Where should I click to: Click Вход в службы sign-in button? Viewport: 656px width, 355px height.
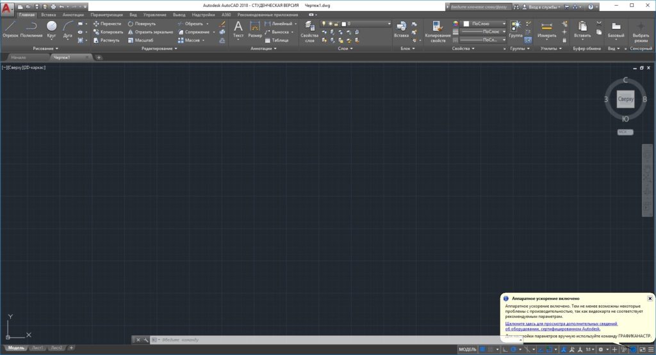click(x=544, y=6)
